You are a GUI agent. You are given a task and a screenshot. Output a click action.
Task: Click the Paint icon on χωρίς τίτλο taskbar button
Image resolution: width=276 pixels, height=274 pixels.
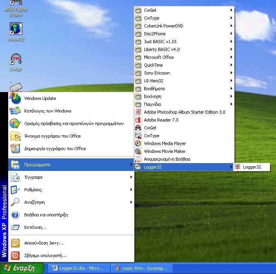click(117, 268)
